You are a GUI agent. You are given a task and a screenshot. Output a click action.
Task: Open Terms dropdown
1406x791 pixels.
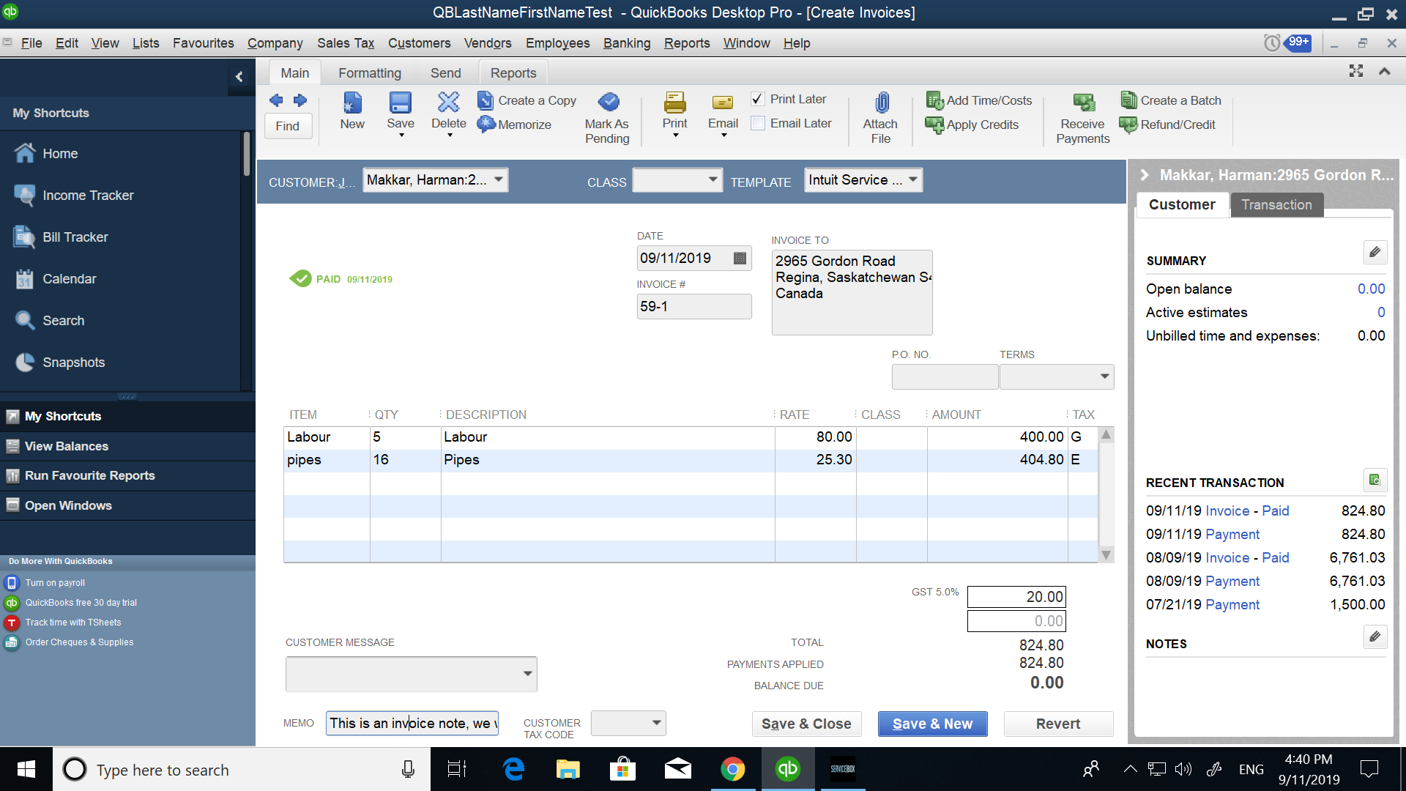[1104, 376]
